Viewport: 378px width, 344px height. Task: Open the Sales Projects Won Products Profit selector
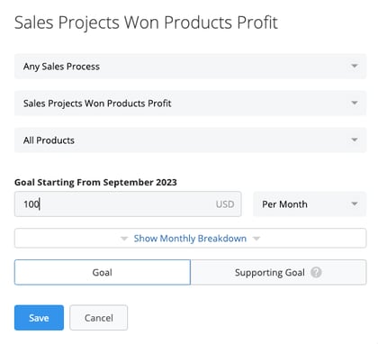(190, 104)
